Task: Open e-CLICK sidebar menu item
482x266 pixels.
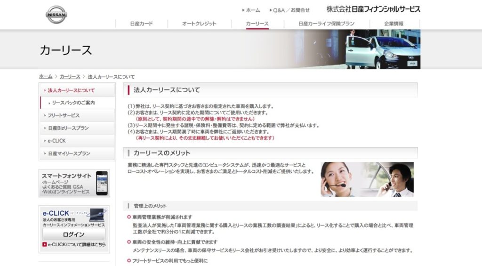Action: click(77, 141)
